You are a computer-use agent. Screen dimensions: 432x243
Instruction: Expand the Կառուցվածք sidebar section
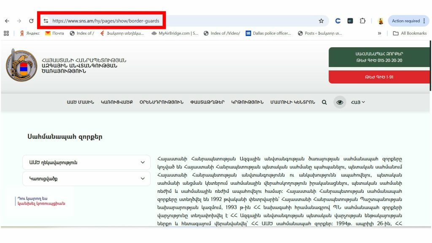pyautogui.click(x=86, y=178)
